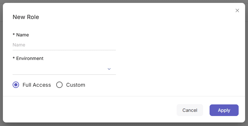Choose the Custom radio button circle
The image size is (248, 126).
(x=59, y=85)
